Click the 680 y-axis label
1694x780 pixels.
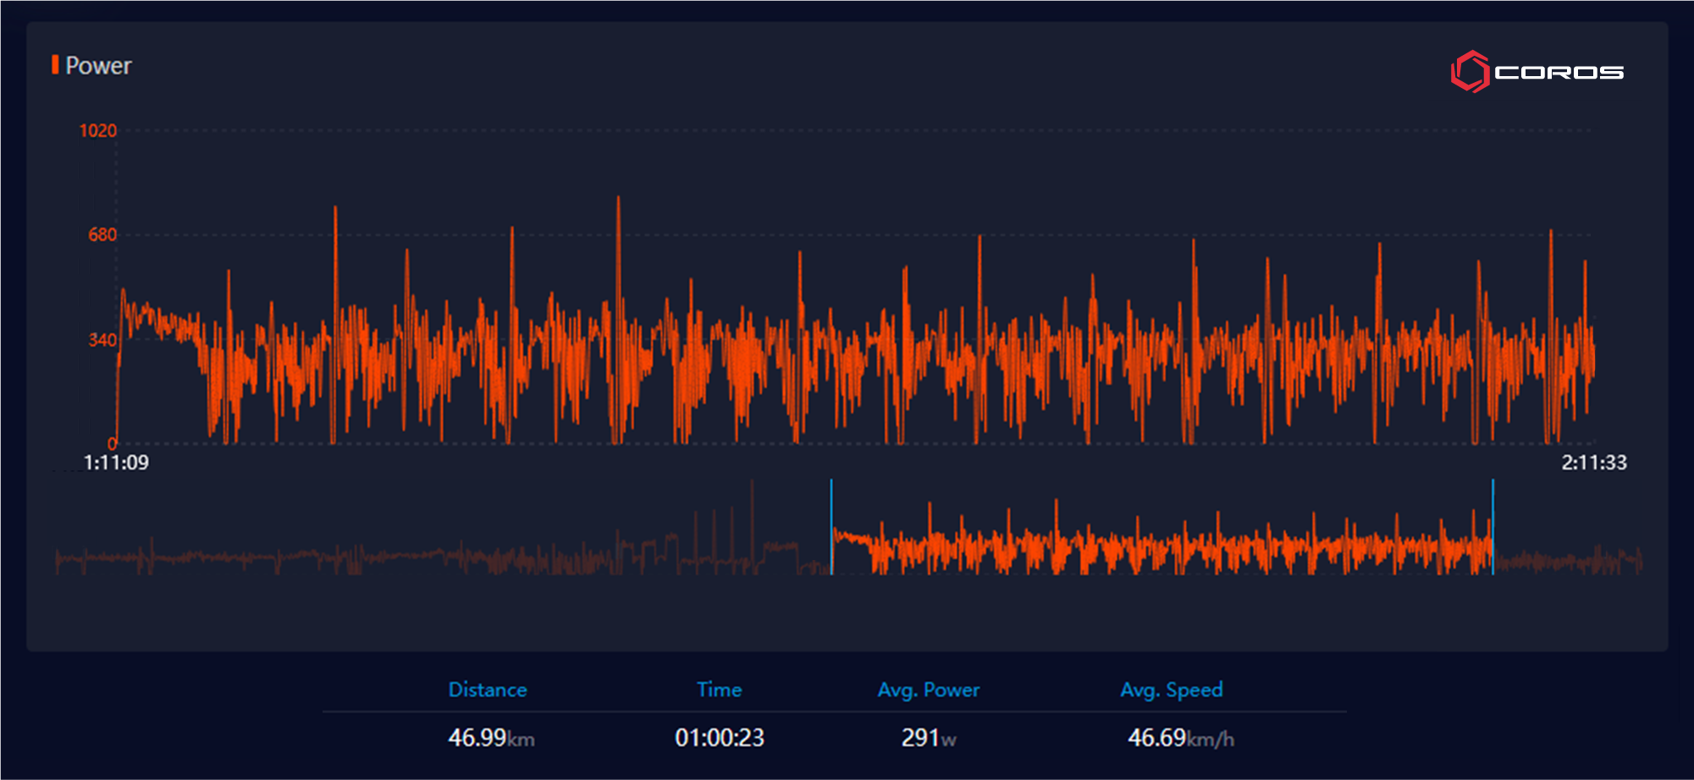tap(102, 235)
